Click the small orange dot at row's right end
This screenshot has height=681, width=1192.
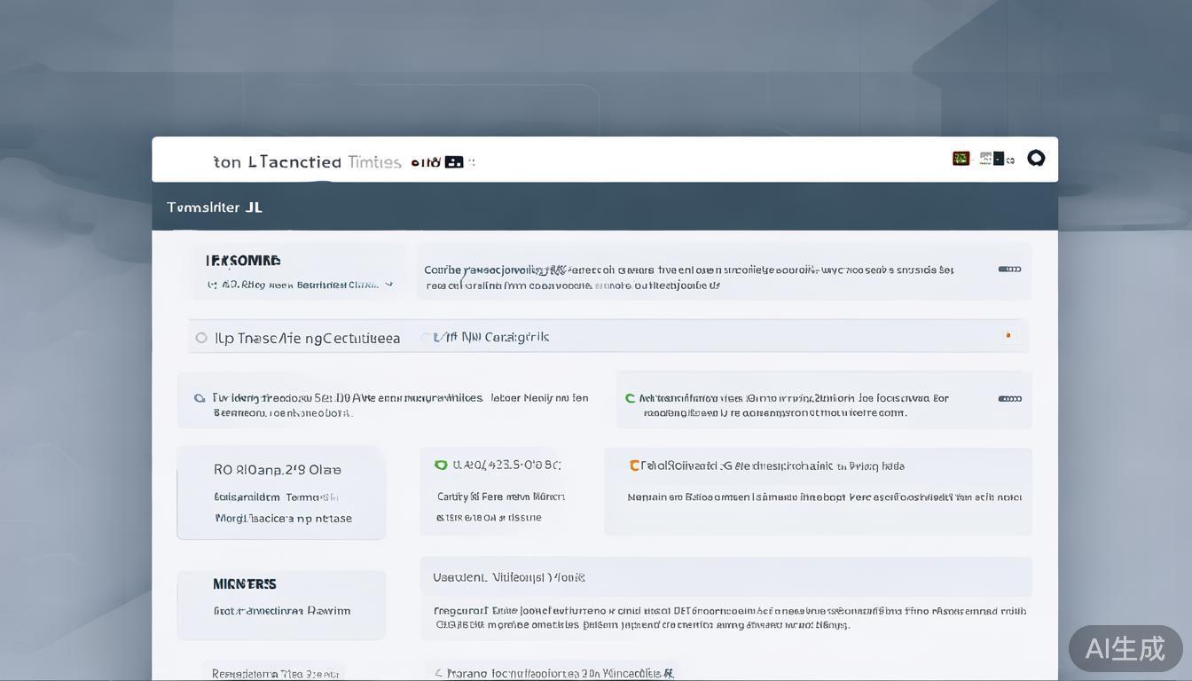point(1008,335)
